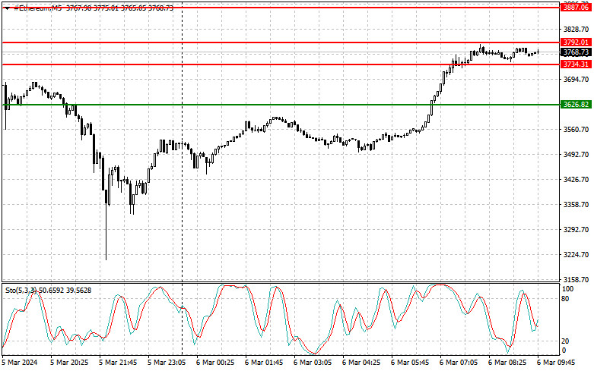The width and height of the screenshot is (594, 371).
Task: Click the 6 Mar 08:25 time label
Action: 507,363
